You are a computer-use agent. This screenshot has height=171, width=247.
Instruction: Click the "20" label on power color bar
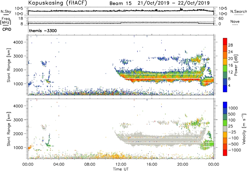pyautogui.click(x=230, y=59)
